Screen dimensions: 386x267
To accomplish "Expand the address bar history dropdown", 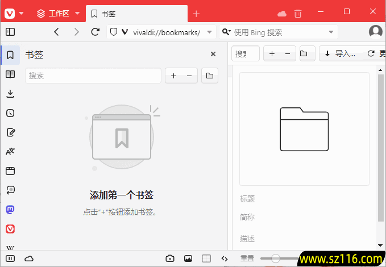I will pyautogui.click(x=210, y=32).
